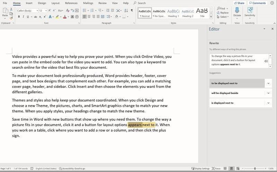Switch to the Design tab
The height and width of the screenshot is (172, 277).
click(x=42, y=3)
